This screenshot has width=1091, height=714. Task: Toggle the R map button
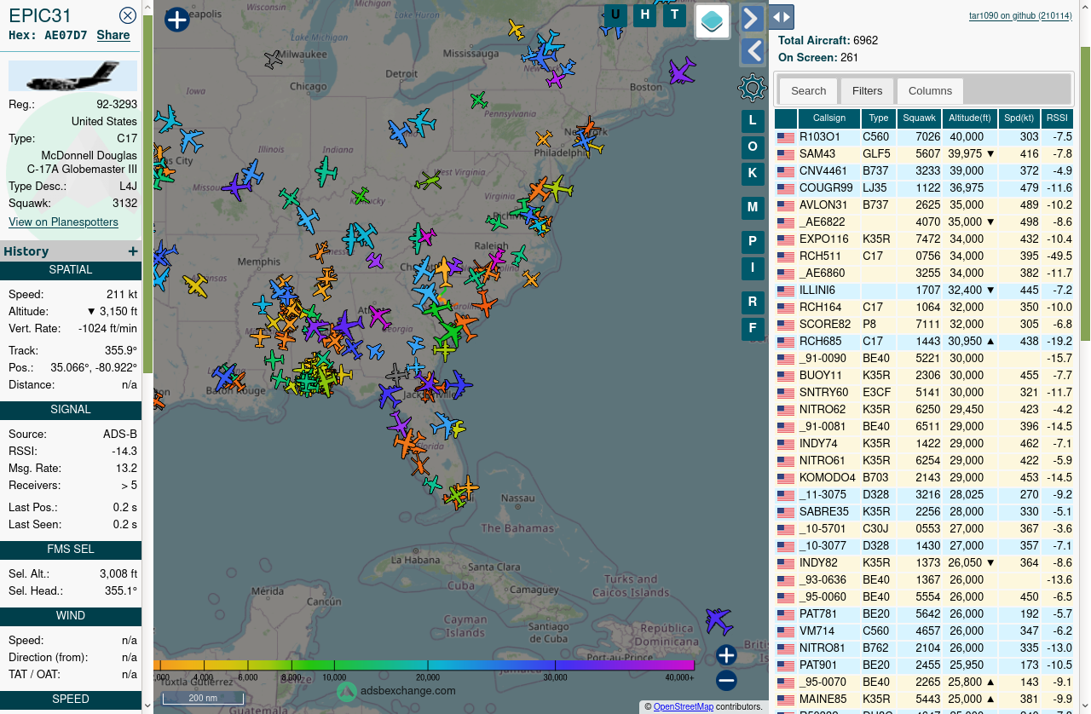coord(753,302)
